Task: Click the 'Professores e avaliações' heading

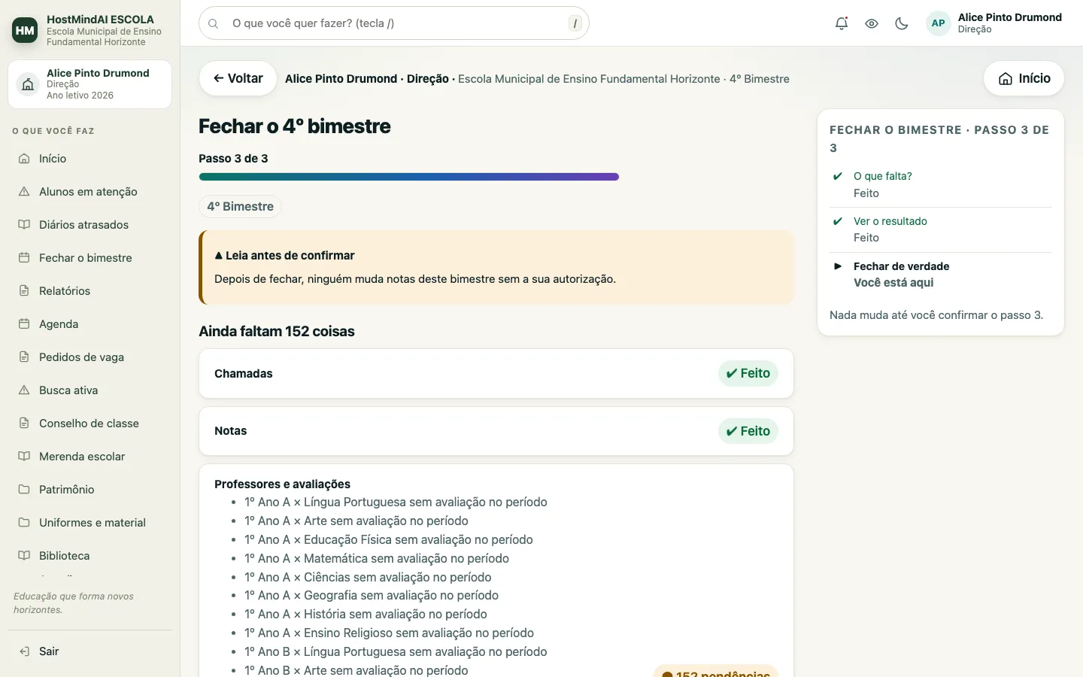Action: click(282, 484)
